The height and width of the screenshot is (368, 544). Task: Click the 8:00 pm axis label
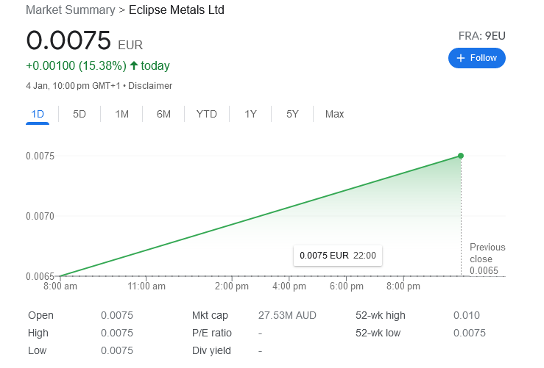pos(403,286)
